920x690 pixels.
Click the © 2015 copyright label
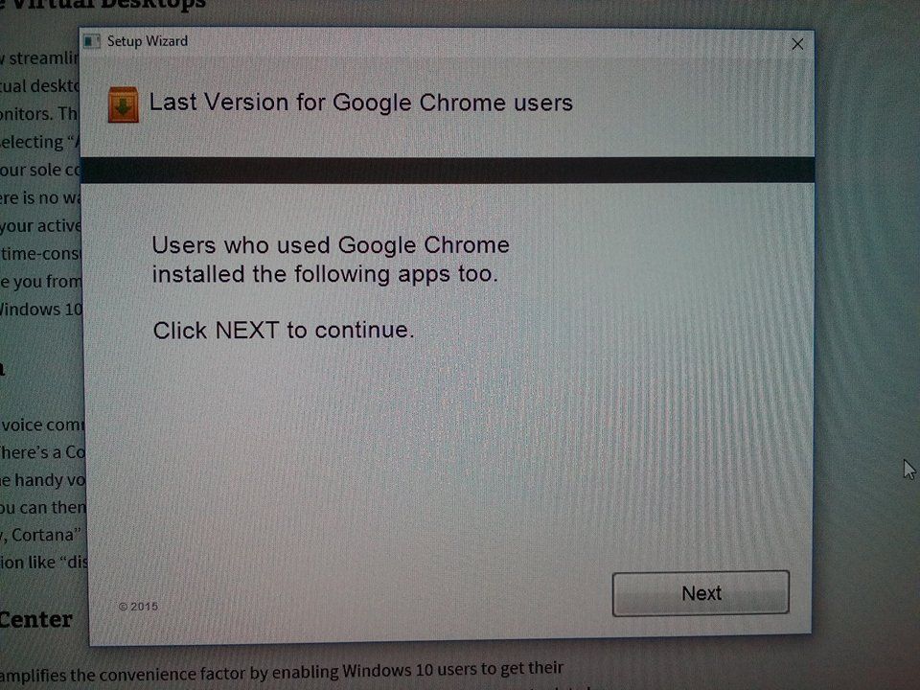pyautogui.click(x=138, y=606)
